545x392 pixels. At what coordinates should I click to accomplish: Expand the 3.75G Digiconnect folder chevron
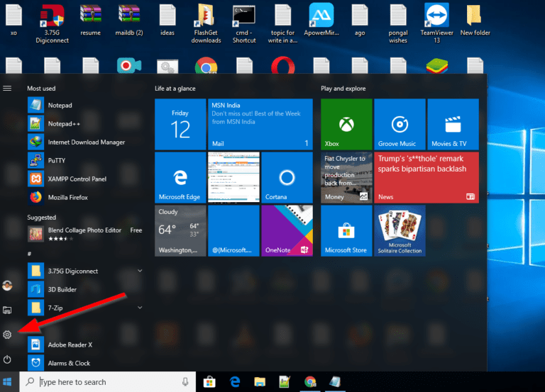140,271
